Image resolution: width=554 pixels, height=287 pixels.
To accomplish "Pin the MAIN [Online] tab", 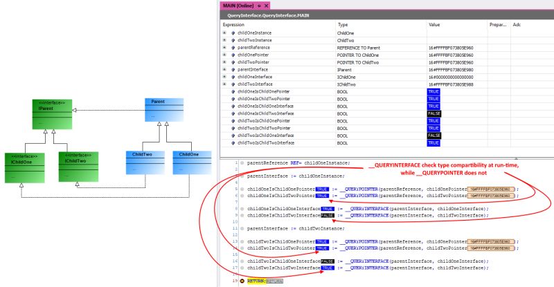I will [x=259, y=6].
